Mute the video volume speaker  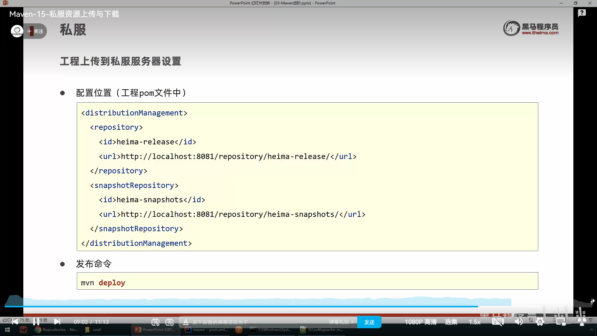tap(519, 322)
